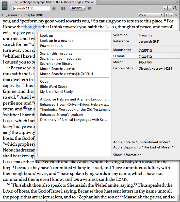Open the Display dropdown button
This screenshot has width=180, height=202.
tap(78, 8)
